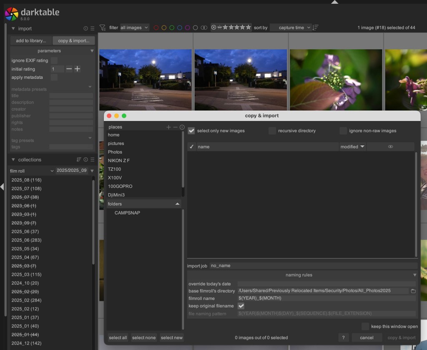
Task: Select NIKON Z F in places list
Action: [x=119, y=161]
